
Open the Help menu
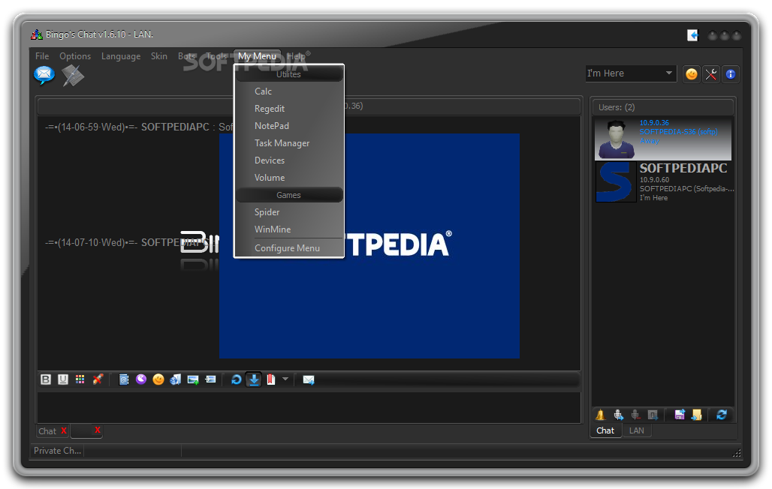[296, 56]
